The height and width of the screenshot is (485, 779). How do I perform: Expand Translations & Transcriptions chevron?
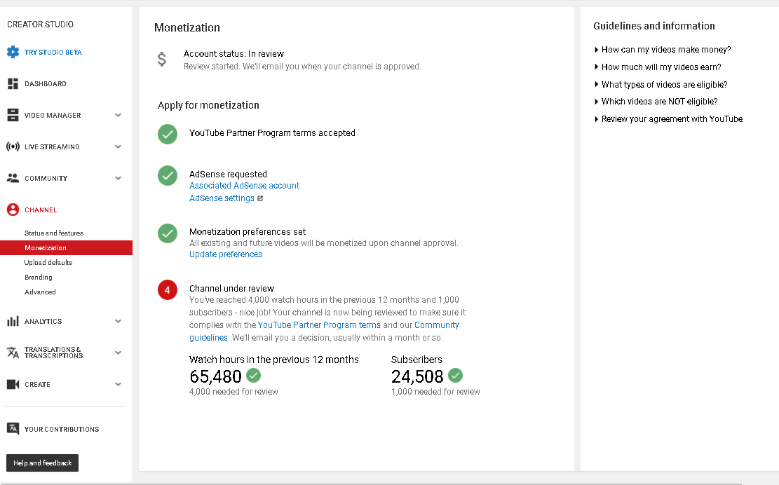click(x=118, y=353)
